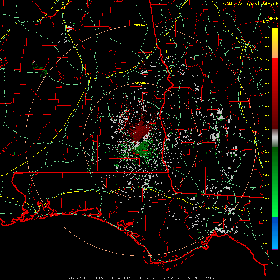Click the -40 scale label

[x=266, y=186]
